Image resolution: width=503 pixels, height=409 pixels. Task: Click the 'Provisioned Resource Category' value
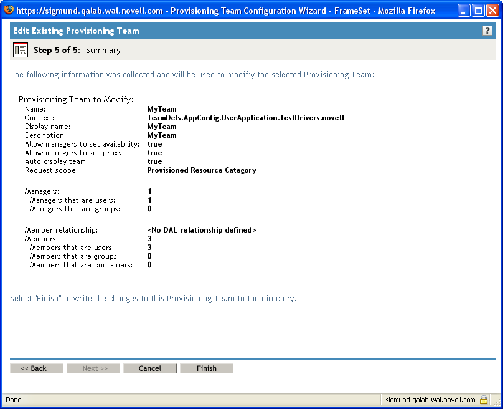(x=202, y=170)
